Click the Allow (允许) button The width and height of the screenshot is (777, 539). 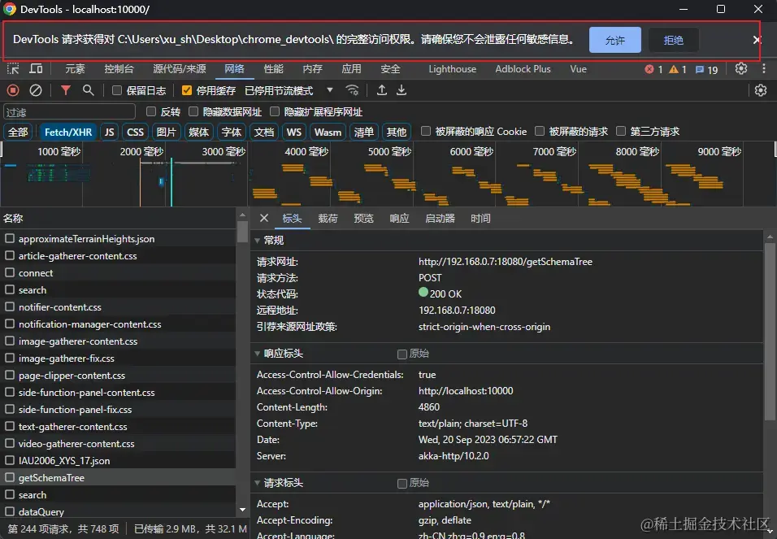pyautogui.click(x=615, y=40)
